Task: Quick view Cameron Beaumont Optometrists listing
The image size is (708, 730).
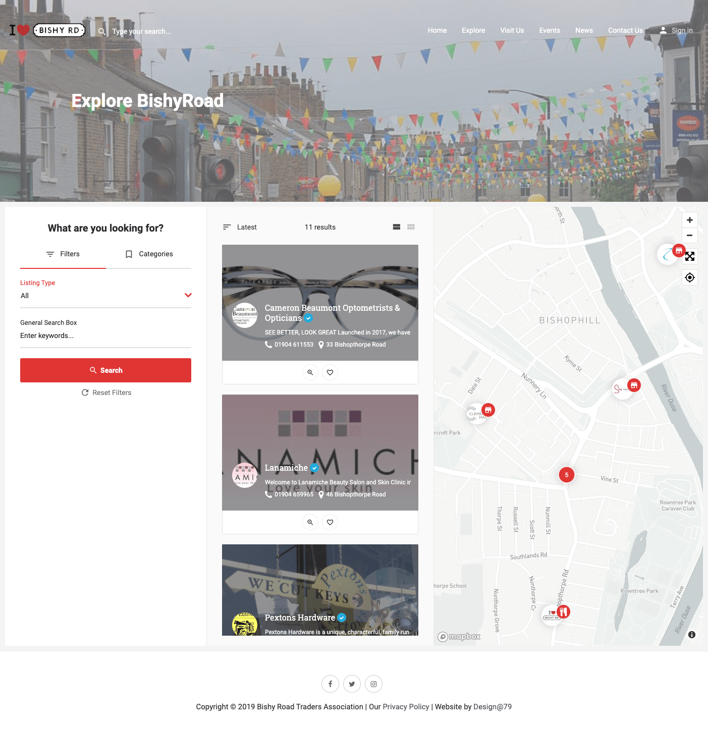Action: [310, 372]
